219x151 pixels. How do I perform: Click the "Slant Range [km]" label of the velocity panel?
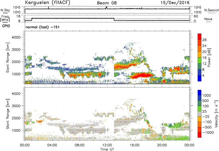pyautogui.click(x=8, y=114)
